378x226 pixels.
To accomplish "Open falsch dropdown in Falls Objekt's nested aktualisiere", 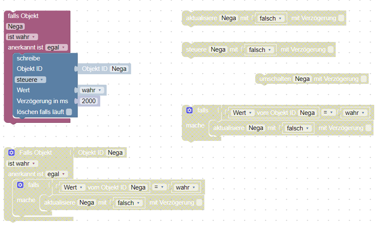I will (129, 203).
